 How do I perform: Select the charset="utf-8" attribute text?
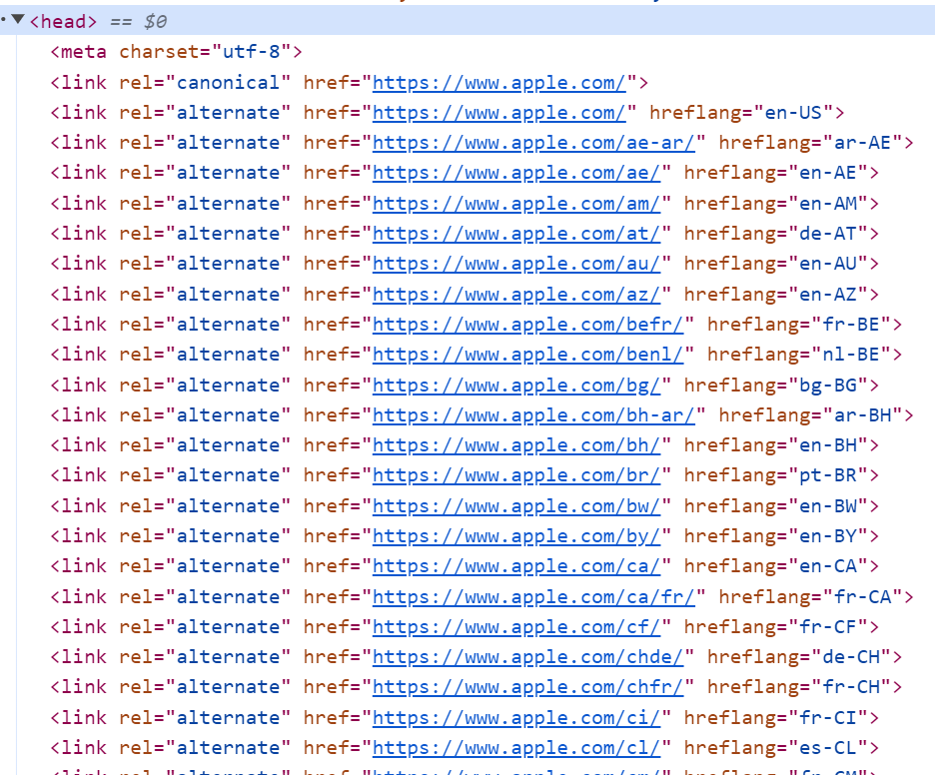tap(205, 52)
